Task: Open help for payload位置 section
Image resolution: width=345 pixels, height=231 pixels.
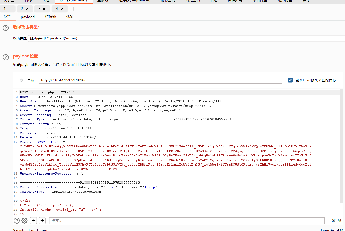Action: pos(6,57)
